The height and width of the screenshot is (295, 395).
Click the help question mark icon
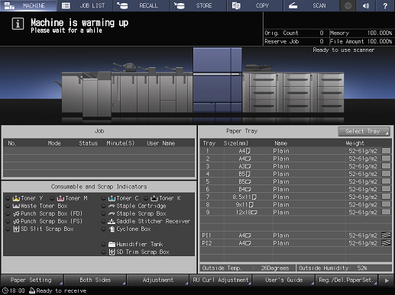(x=385, y=5)
